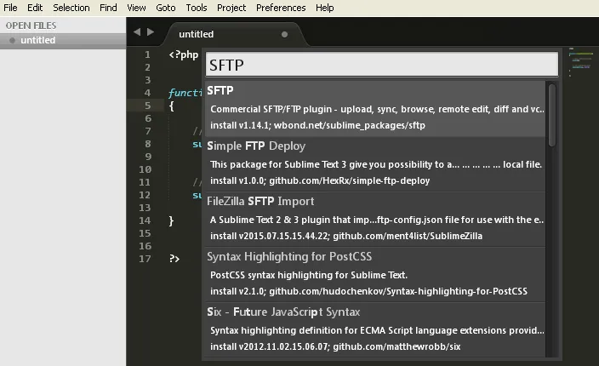Click the <?php opening tag
Screen dimensions: 599x366
pyautogui.click(x=184, y=55)
